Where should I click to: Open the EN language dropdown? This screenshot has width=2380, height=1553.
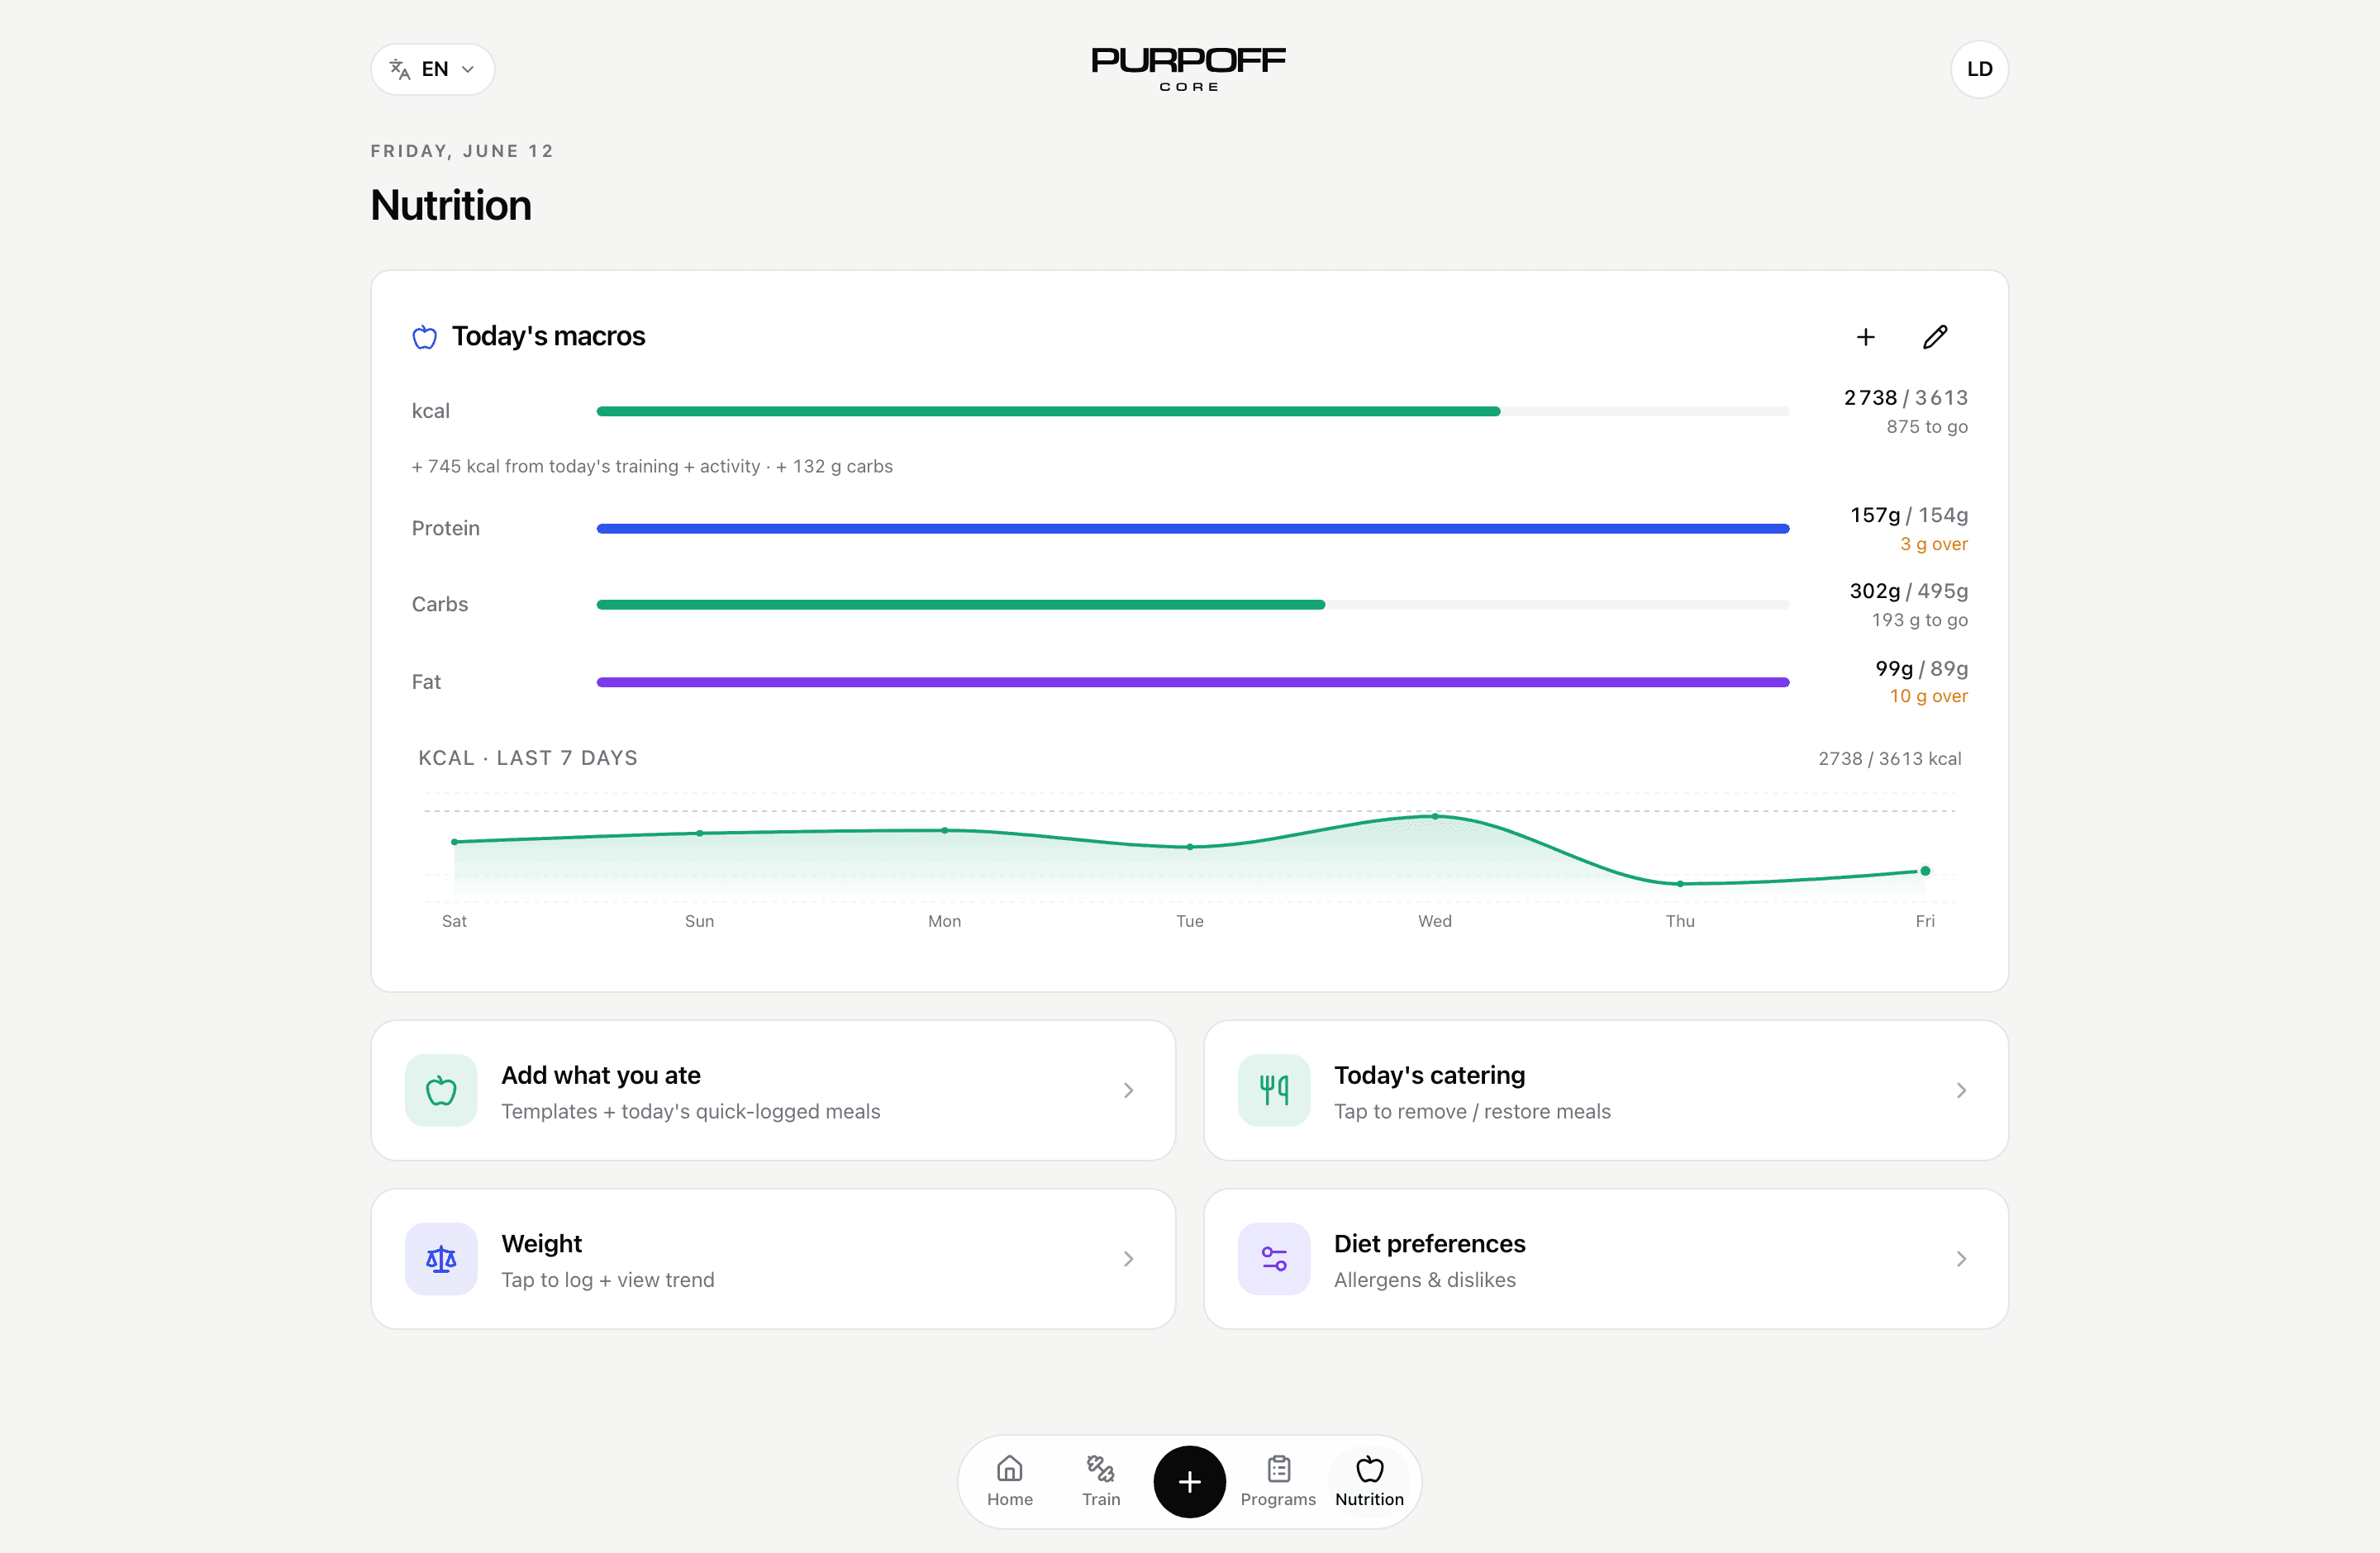coord(432,69)
